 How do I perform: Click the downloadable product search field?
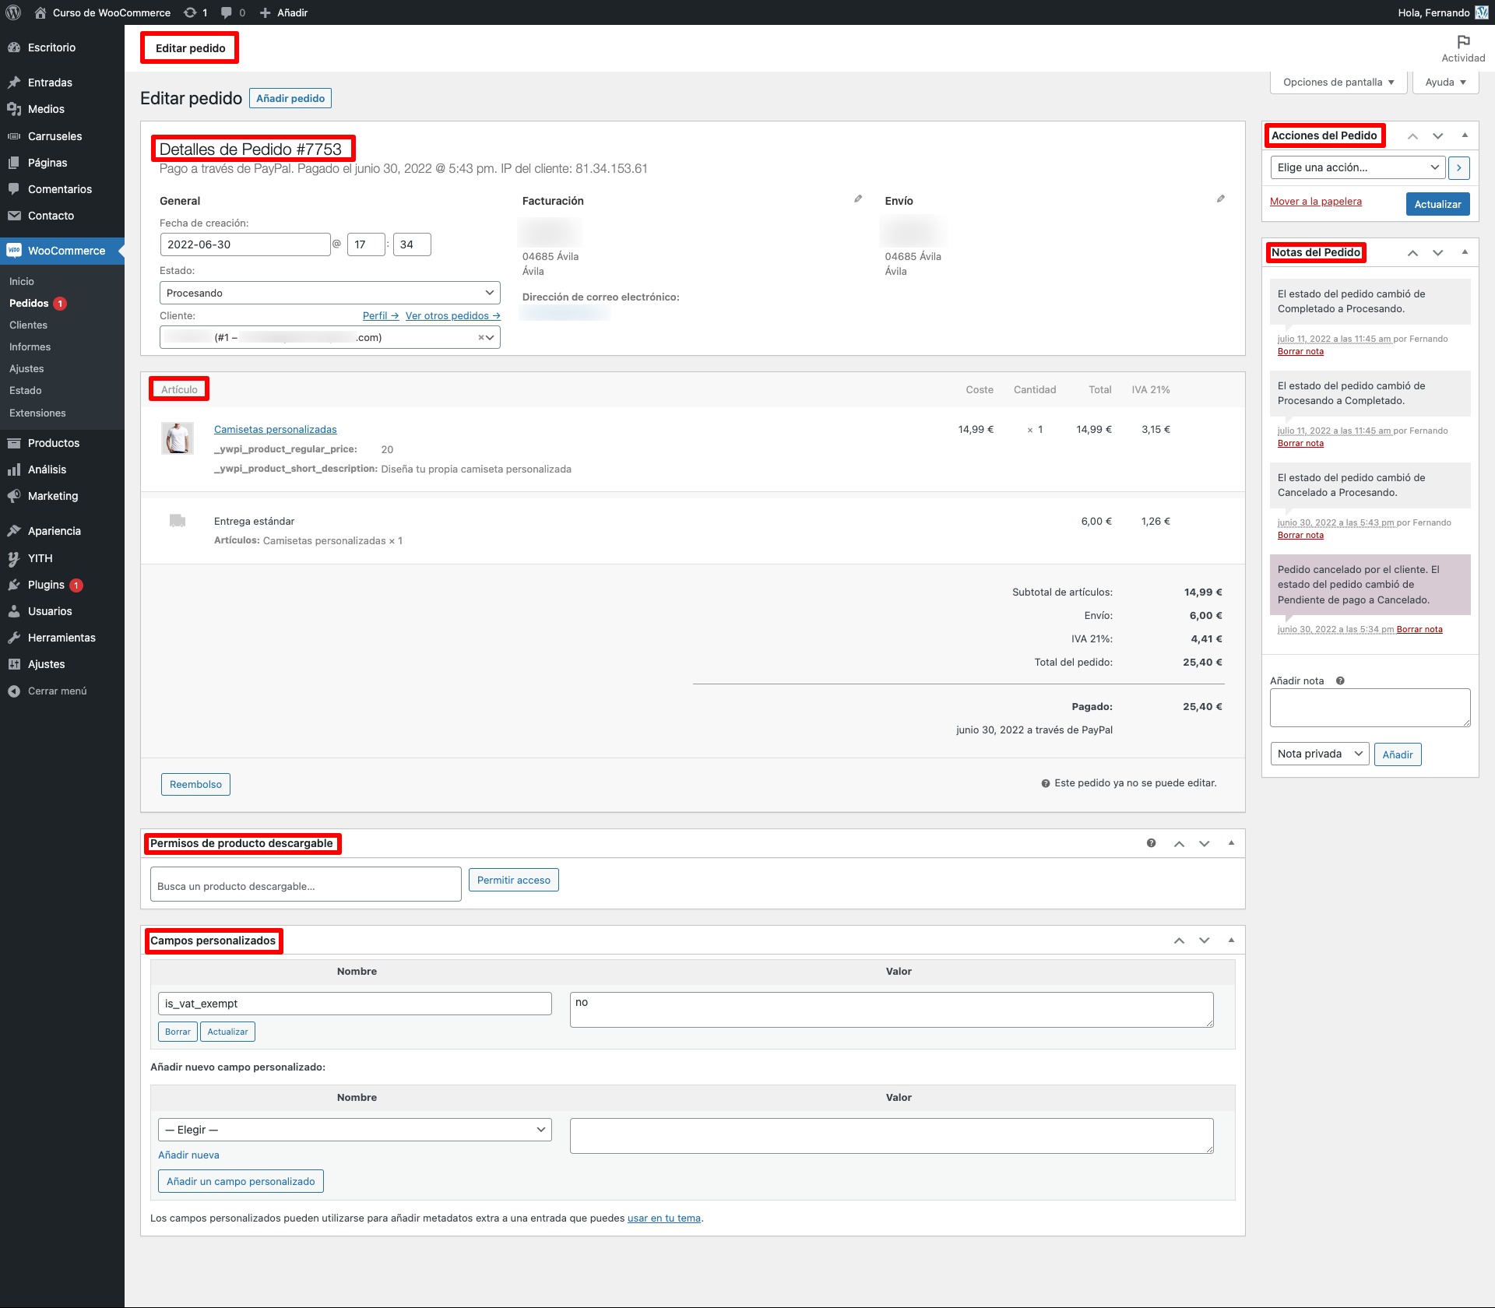304,884
